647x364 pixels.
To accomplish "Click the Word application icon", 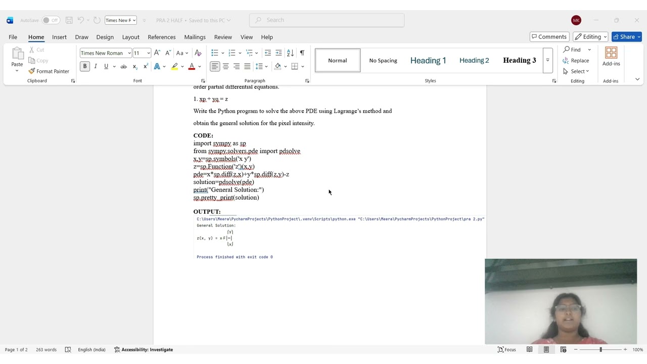I will click(10, 20).
